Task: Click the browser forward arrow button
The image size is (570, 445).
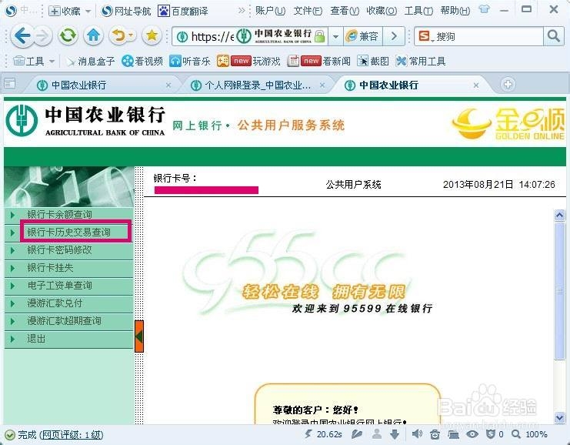Action: coord(42,36)
